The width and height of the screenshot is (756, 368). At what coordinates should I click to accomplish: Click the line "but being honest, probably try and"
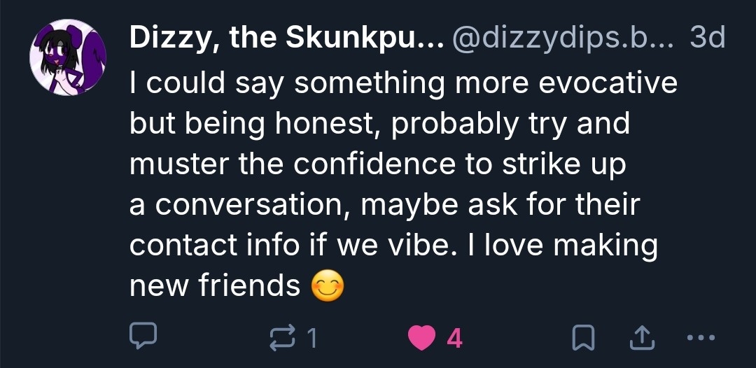[379, 124]
